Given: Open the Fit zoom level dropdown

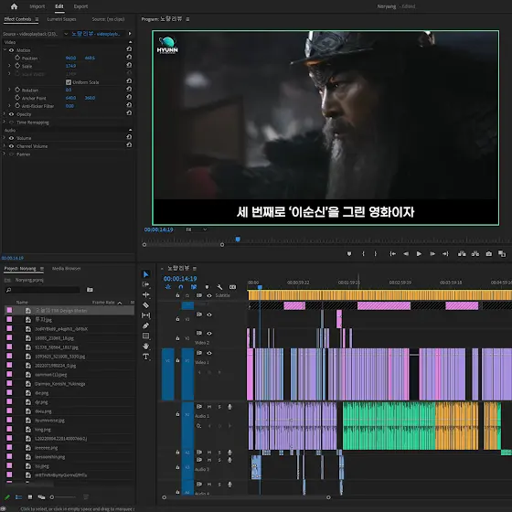Looking at the screenshot, I should click(197, 229).
